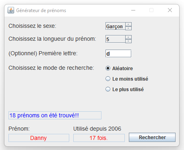This screenshot has width=184, height=150.
Task: Click the Garçon text in sexe spinner
Action: (x=114, y=27)
